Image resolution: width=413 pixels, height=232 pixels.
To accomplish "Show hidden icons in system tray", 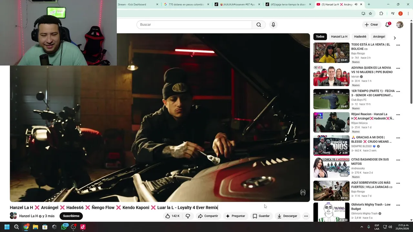I will [x=362, y=227].
